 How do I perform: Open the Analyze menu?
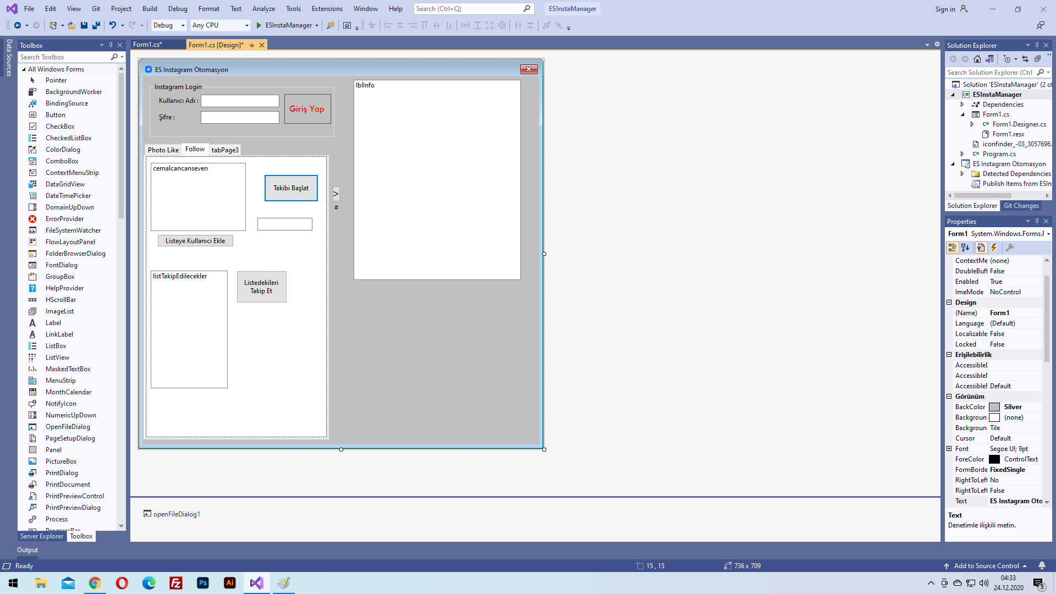263,9
